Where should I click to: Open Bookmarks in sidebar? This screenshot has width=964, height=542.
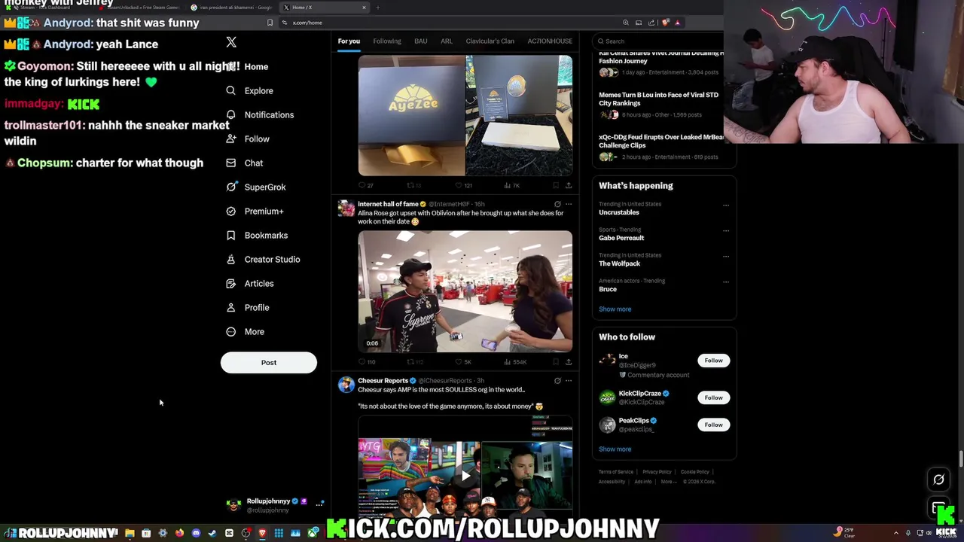click(x=256, y=235)
